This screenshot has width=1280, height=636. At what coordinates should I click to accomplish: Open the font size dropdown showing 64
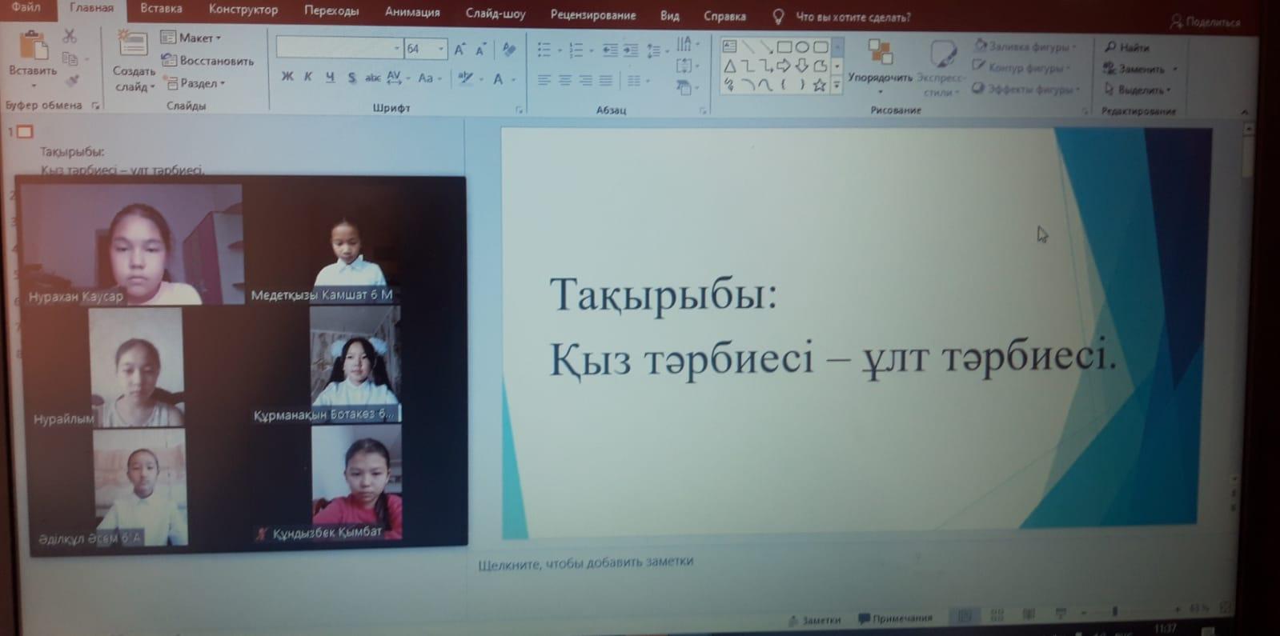[x=439, y=50]
